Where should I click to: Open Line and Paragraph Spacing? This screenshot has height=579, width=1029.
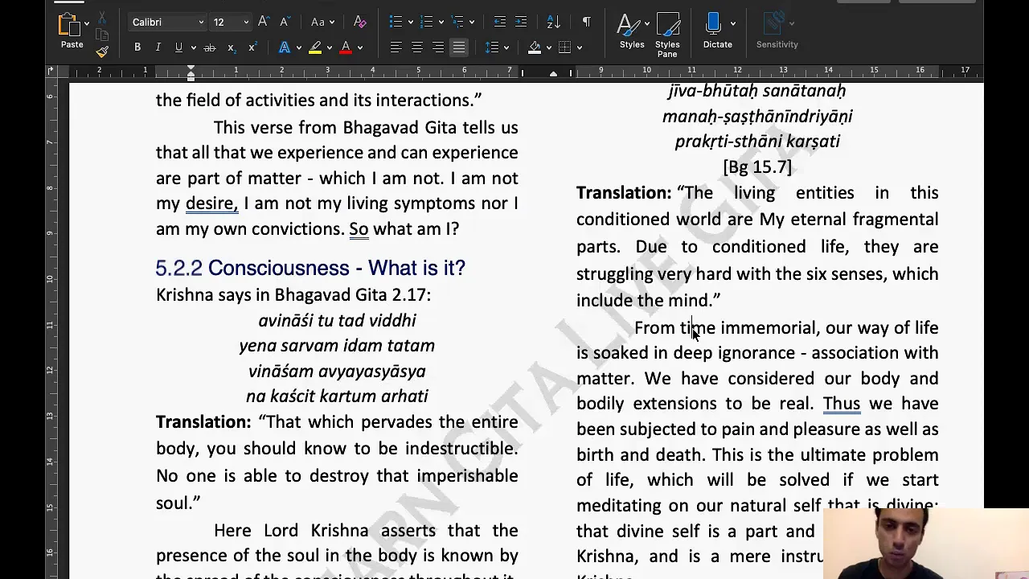(x=493, y=48)
